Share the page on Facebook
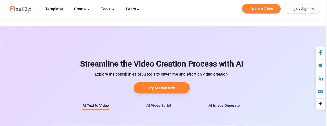The height and width of the screenshot is (126, 327). coord(320,53)
